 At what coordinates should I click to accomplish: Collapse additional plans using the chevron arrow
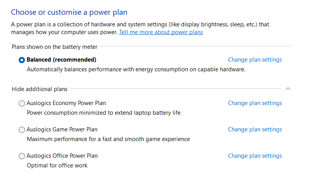pyautogui.click(x=288, y=89)
